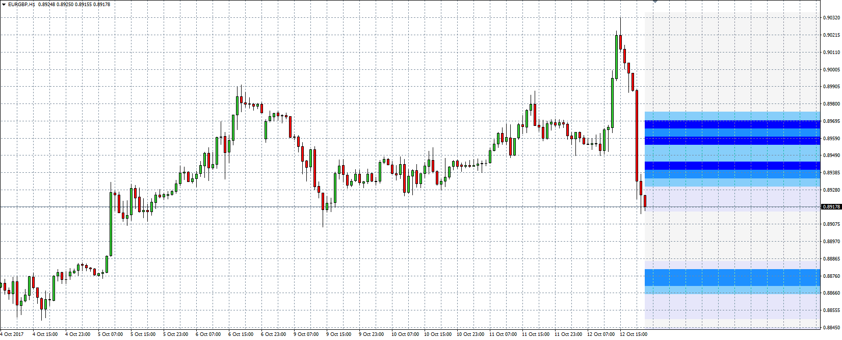Click price scale value 0.90215
842x340 pixels.
pos(832,35)
